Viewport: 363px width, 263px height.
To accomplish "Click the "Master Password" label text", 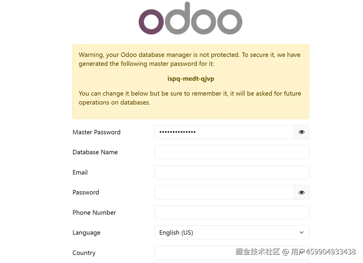I will click(97, 132).
